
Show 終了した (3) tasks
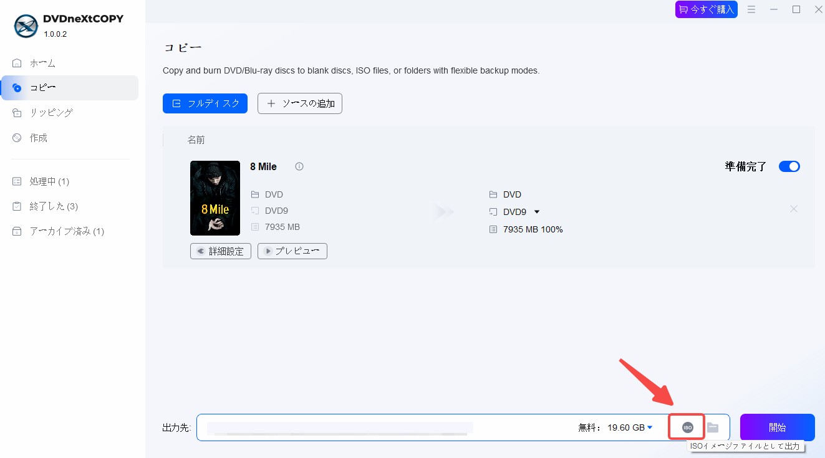coord(70,206)
